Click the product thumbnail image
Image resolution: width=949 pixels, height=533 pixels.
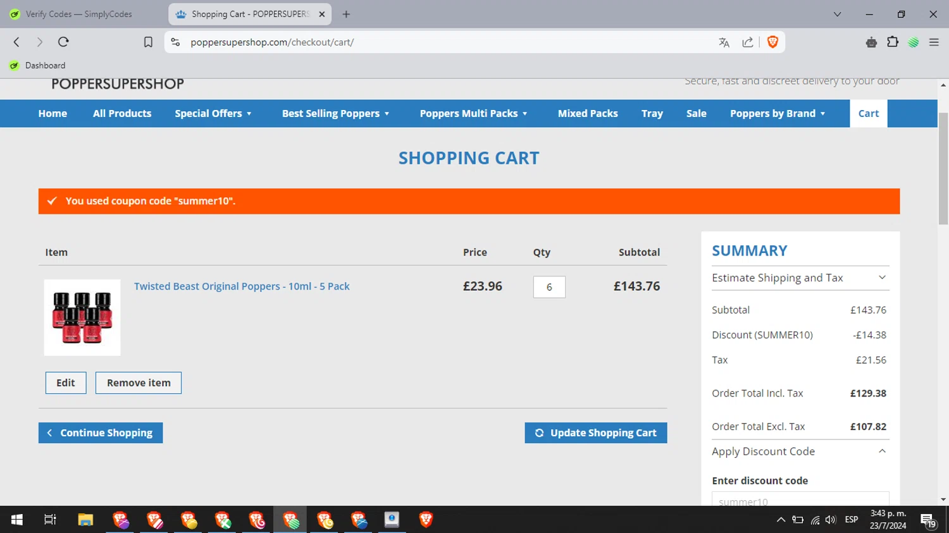click(82, 317)
